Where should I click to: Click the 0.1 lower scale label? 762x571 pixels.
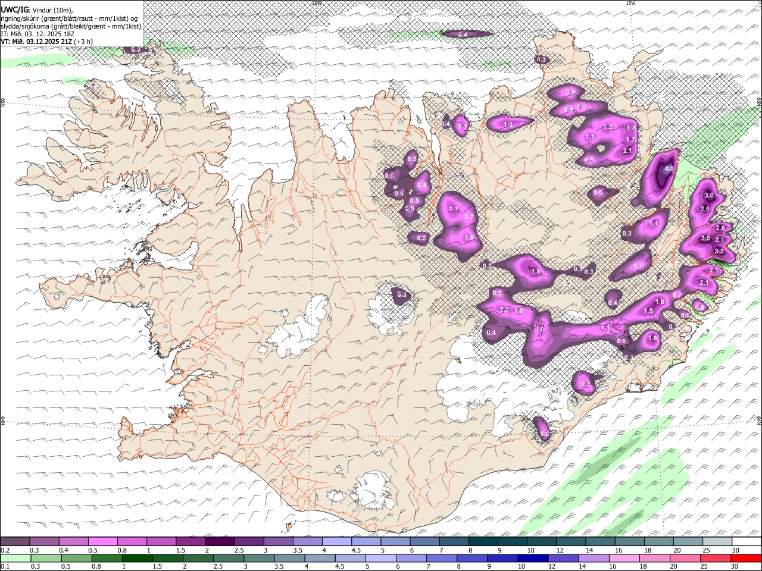coord(5,567)
